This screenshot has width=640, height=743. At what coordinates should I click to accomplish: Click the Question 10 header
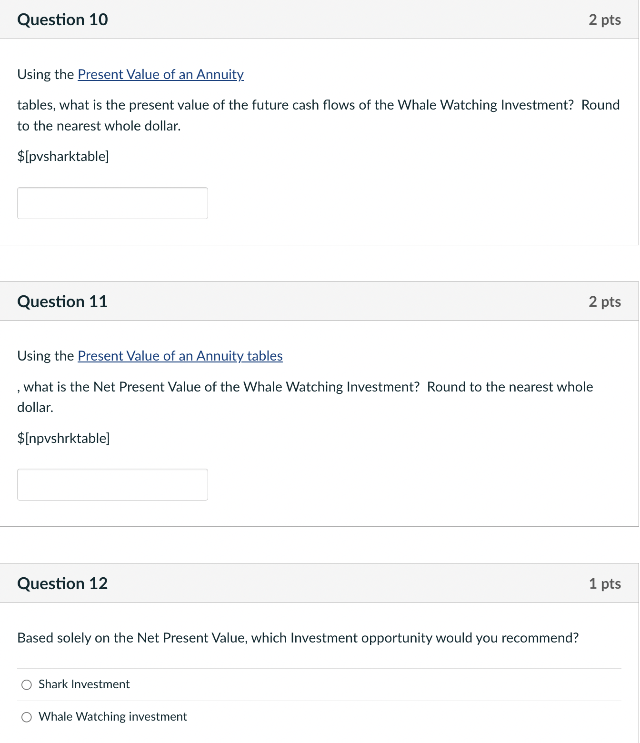[62, 20]
